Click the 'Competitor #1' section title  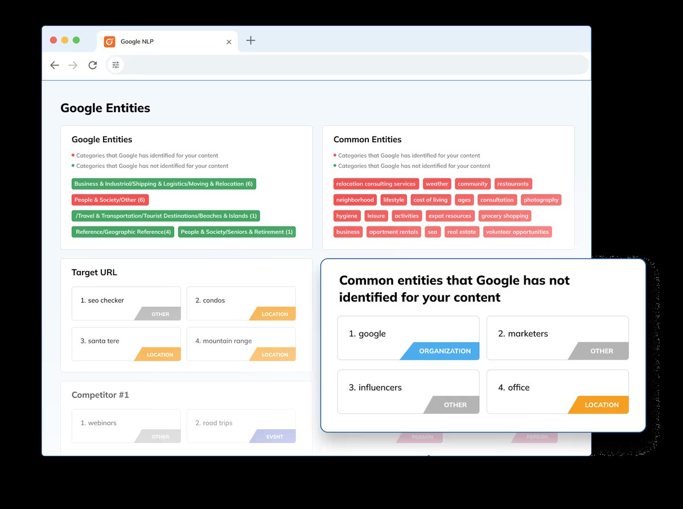101,395
